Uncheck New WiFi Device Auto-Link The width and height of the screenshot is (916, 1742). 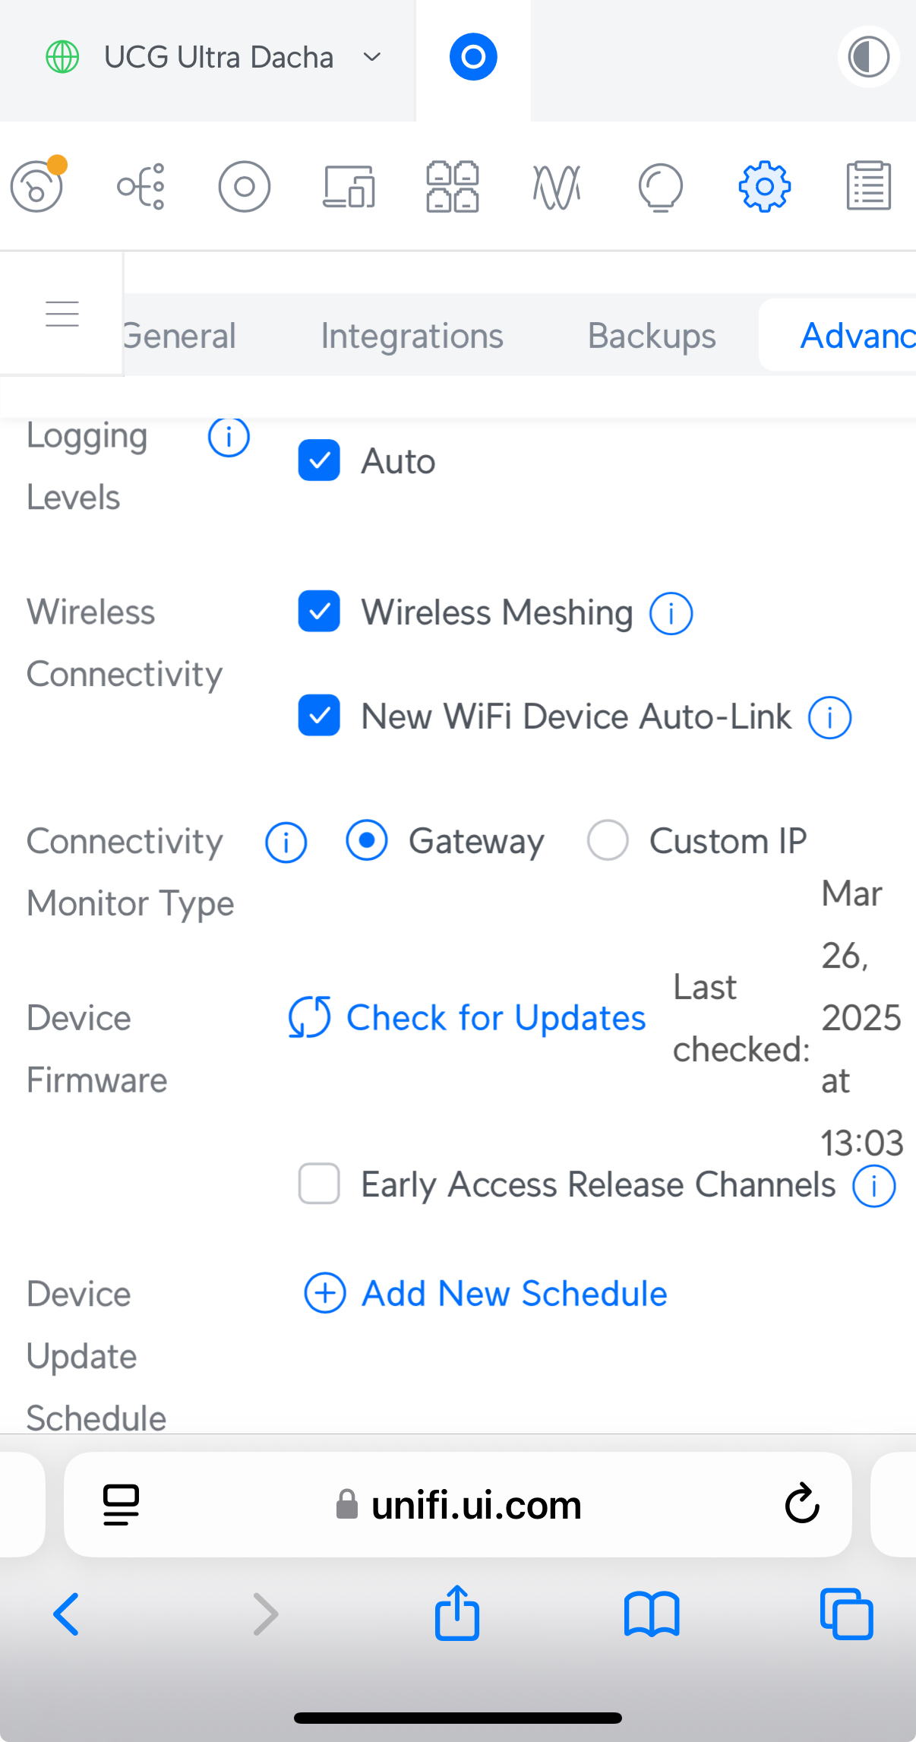319,716
